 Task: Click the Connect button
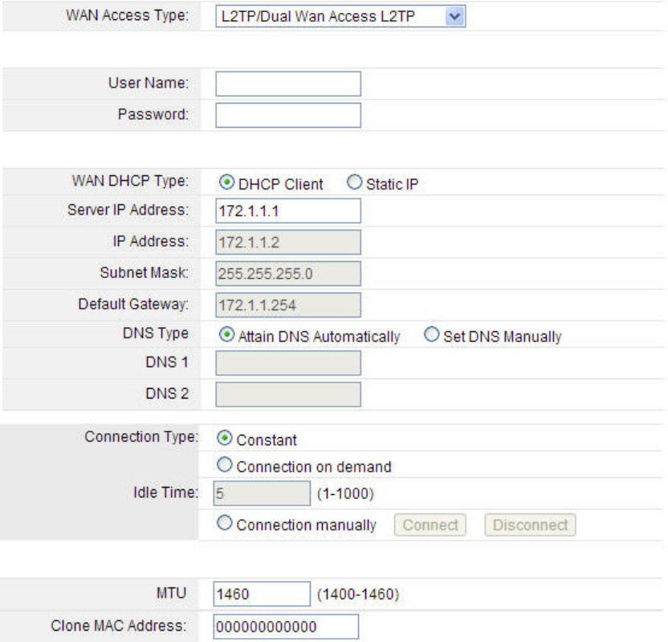click(x=430, y=525)
